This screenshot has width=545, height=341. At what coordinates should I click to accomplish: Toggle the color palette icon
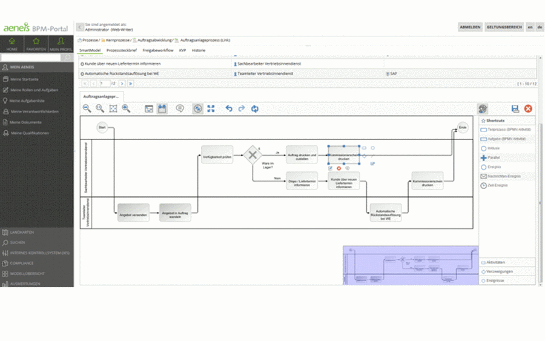click(483, 109)
